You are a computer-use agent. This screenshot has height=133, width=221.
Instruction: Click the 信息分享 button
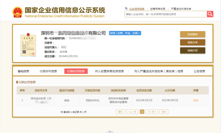192,42
